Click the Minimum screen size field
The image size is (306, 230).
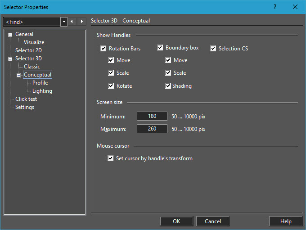pyautogui.click(x=152, y=116)
